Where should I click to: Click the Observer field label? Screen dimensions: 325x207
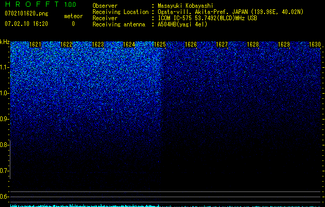click(105, 6)
